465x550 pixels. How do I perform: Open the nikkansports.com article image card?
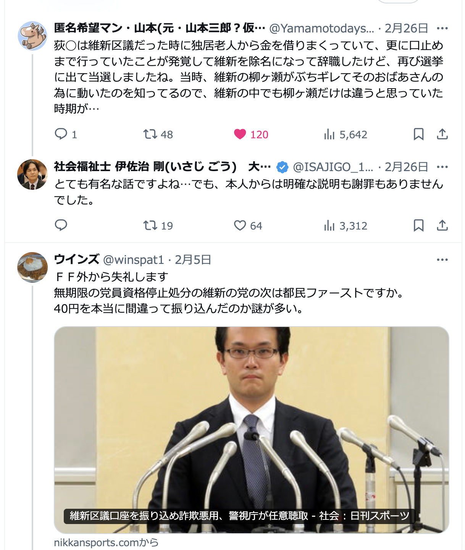(x=252, y=430)
